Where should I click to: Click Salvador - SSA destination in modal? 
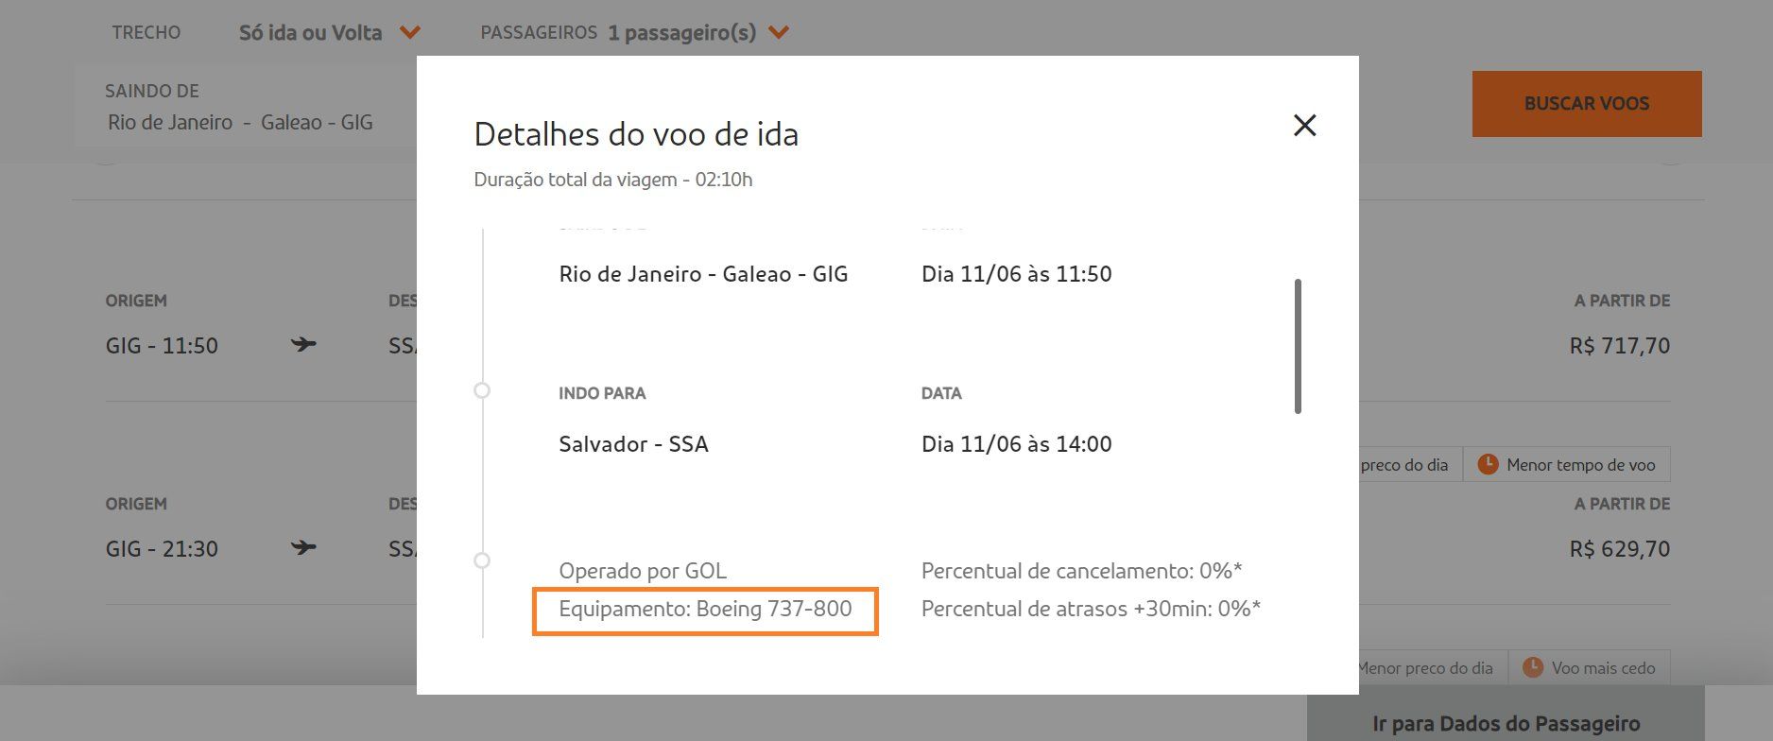(x=633, y=444)
